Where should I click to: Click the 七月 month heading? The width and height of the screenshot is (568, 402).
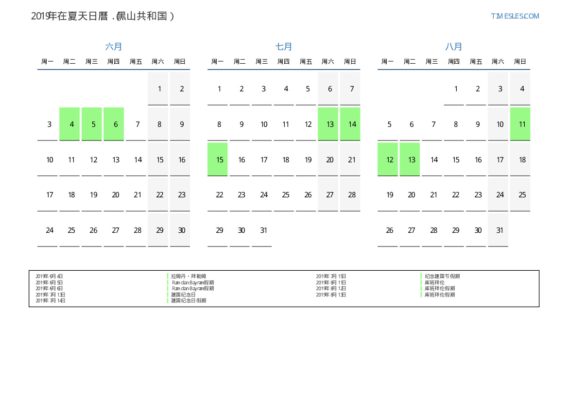[284, 47]
